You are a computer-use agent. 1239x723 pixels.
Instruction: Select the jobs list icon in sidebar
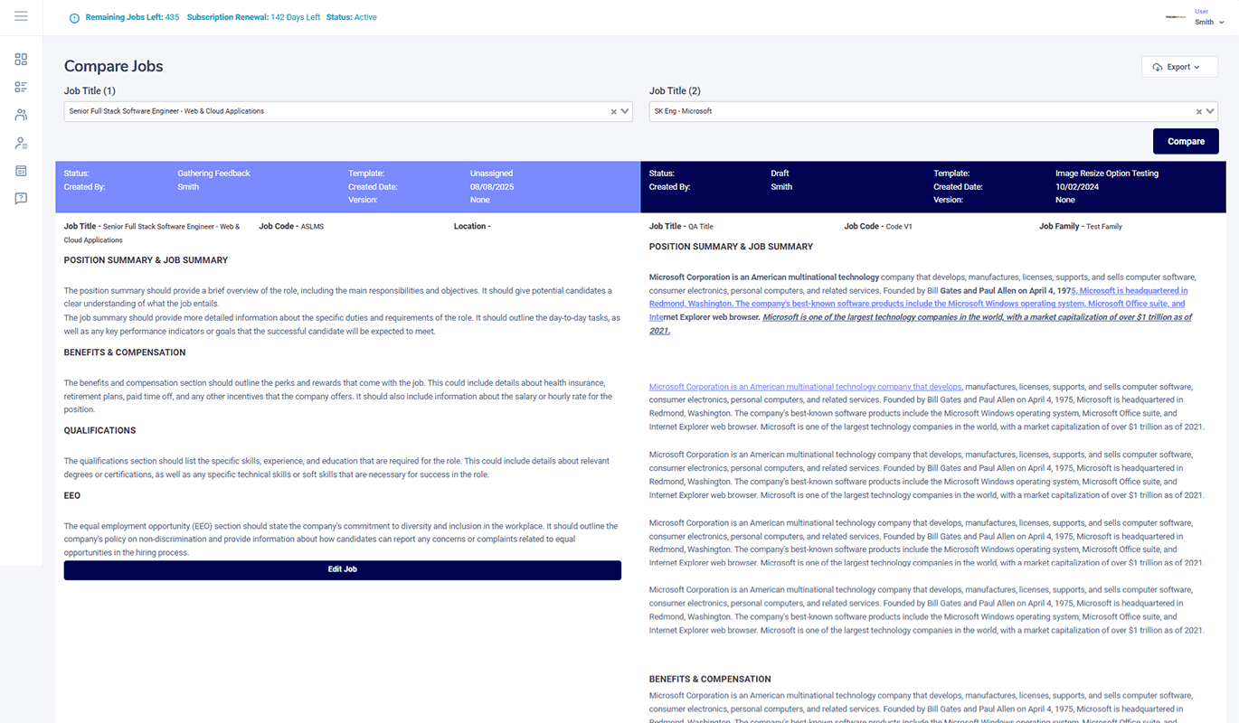pos(20,87)
